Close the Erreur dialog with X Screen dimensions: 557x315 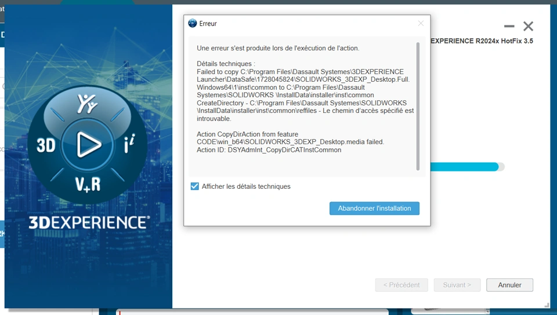(421, 23)
